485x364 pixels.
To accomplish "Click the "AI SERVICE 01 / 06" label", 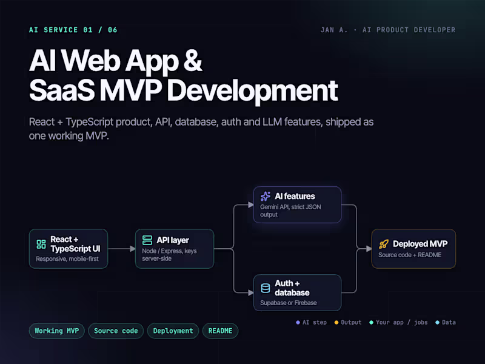I will tap(73, 30).
